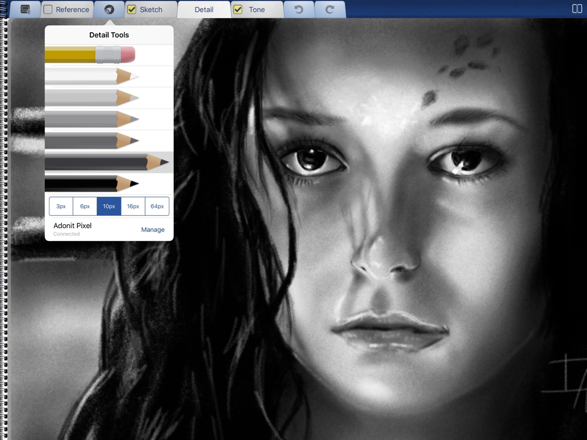The height and width of the screenshot is (440, 587).
Task: Open the sketchbook export icon
Action: click(25, 9)
